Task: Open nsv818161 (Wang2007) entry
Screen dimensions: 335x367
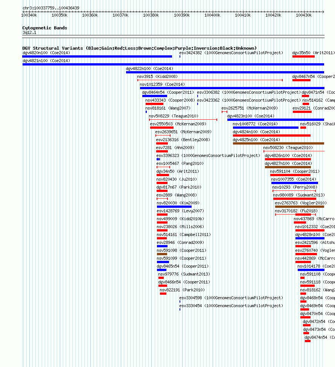Action: 168,108
